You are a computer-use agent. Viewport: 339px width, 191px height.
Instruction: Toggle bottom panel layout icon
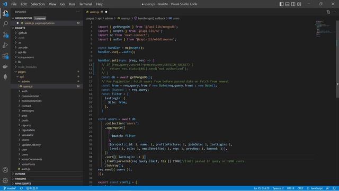tap(287, 4)
